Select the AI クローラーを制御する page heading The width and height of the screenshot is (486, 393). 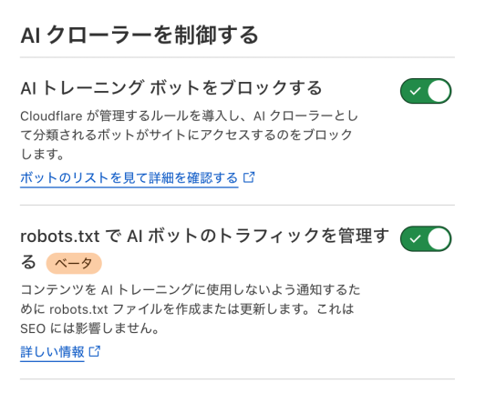(x=140, y=35)
